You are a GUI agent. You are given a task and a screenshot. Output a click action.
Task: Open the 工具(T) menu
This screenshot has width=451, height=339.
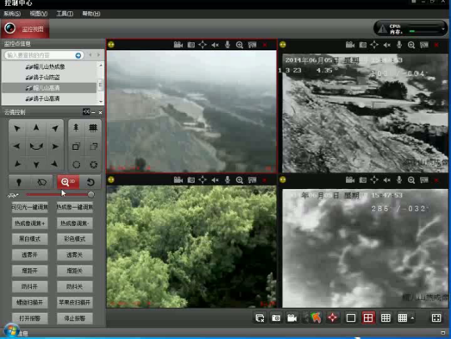[65, 14]
